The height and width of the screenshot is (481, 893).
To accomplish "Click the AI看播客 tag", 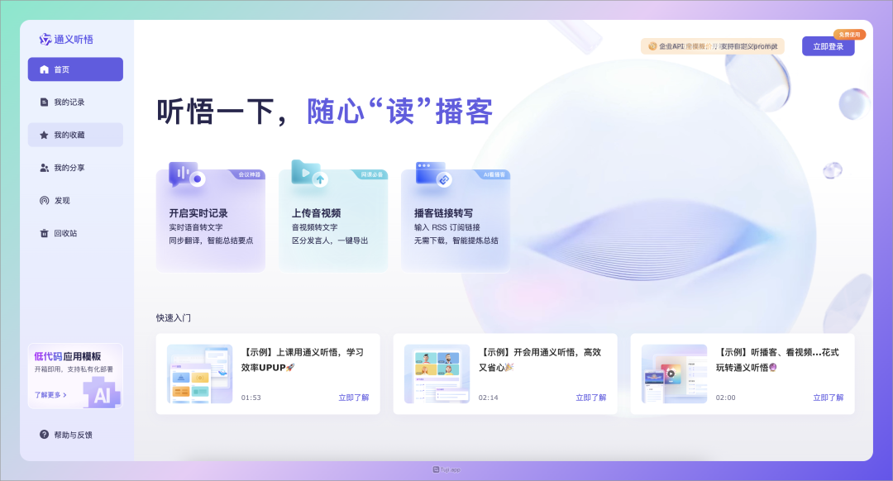I will (494, 174).
